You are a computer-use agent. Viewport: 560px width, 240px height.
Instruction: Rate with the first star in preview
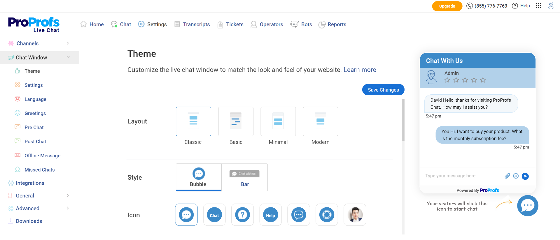[x=447, y=80]
